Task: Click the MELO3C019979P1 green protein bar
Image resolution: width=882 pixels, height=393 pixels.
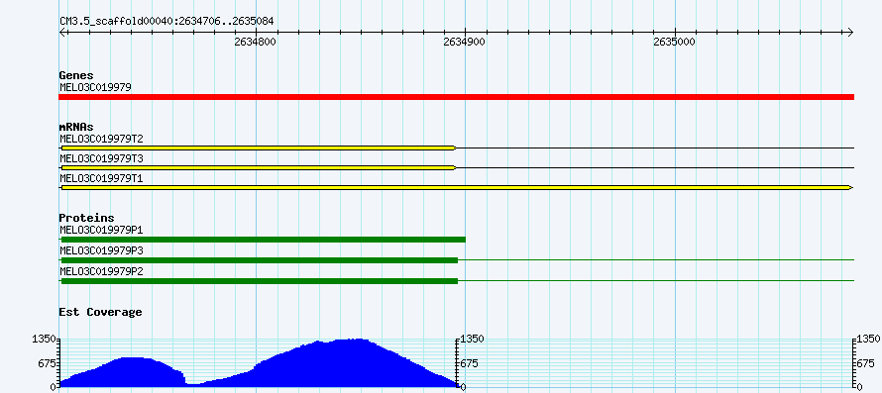Action: pyautogui.click(x=263, y=240)
